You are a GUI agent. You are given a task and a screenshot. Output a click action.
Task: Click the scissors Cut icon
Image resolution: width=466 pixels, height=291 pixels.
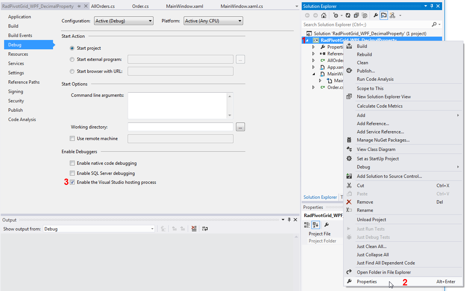[349, 185]
